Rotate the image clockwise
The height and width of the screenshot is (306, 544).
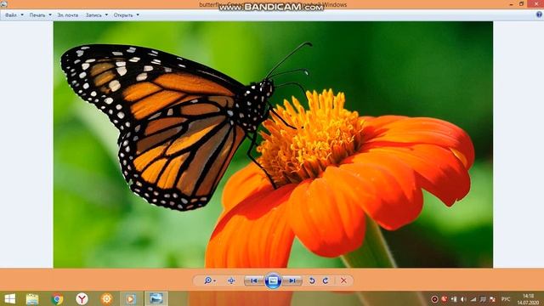point(326,280)
